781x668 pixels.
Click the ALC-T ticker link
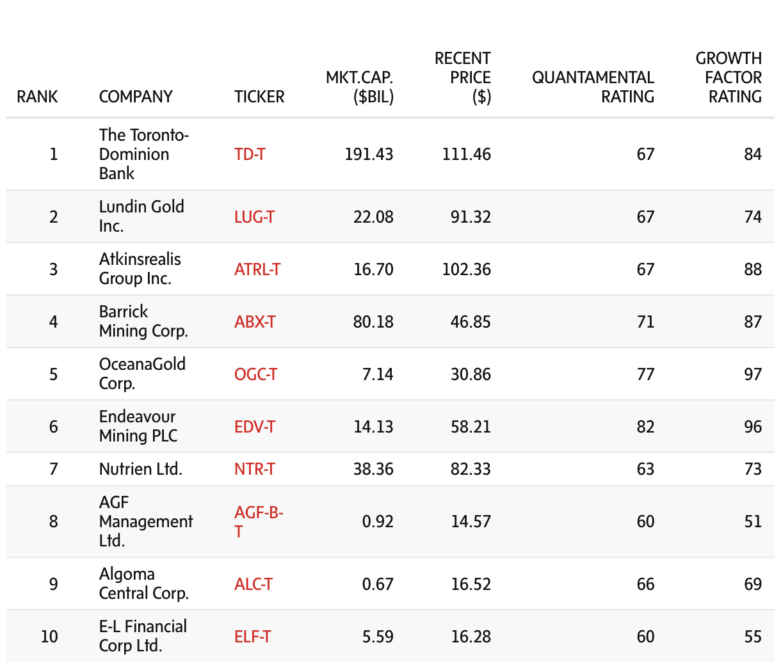tap(254, 584)
